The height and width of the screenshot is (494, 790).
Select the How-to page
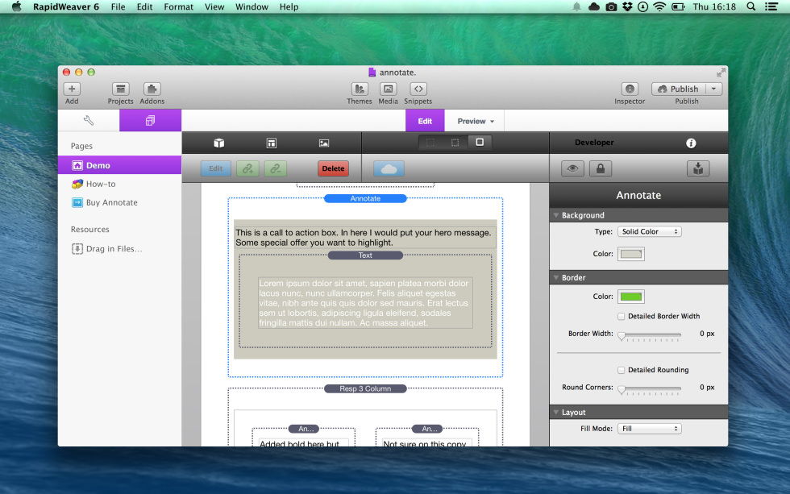pyautogui.click(x=119, y=184)
